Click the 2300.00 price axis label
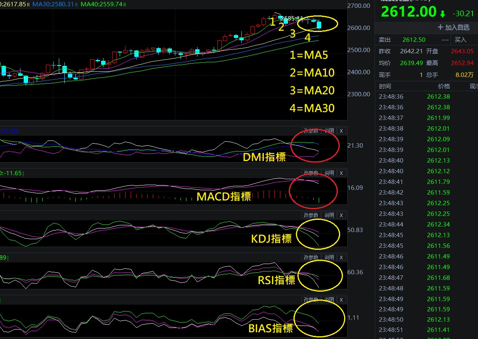The height and width of the screenshot is (339, 478). [359, 94]
